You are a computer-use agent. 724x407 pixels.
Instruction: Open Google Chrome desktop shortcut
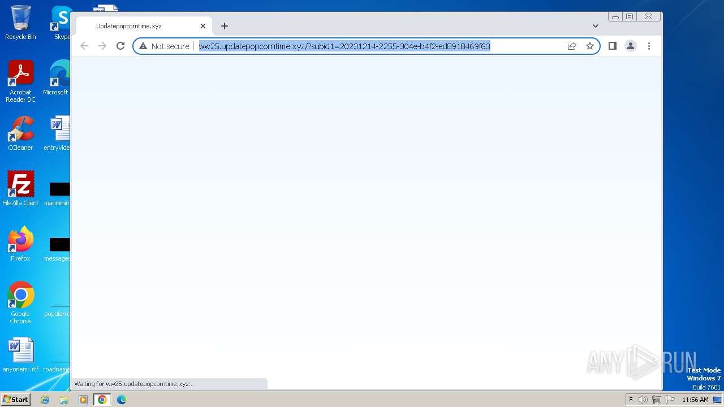click(x=20, y=303)
